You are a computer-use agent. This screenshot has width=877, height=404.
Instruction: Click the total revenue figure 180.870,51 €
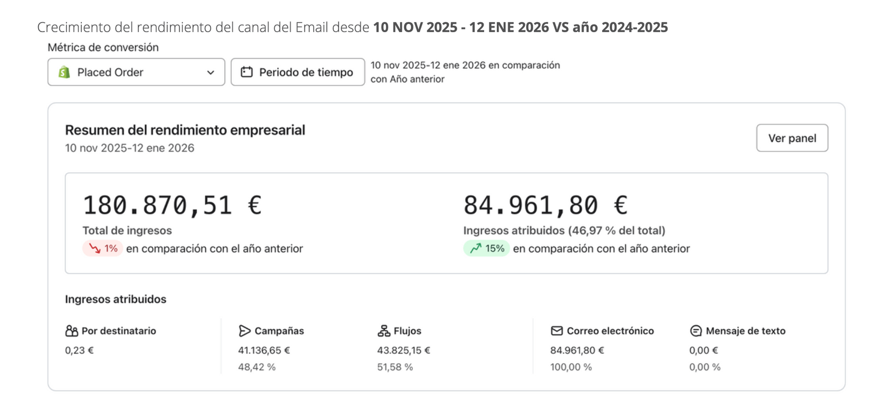(x=172, y=206)
